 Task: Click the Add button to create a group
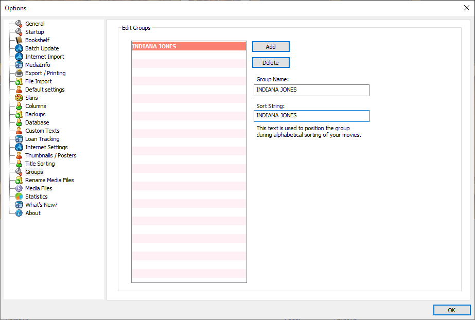pyautogui.click(x=271, y=46)
